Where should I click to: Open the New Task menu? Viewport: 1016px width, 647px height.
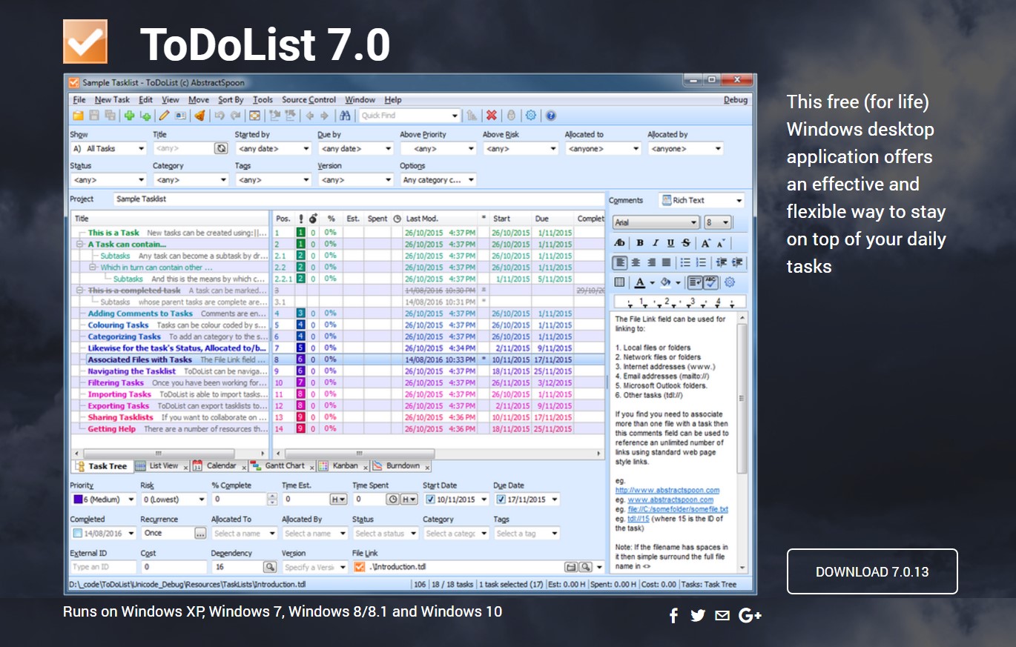pos(112,99)
